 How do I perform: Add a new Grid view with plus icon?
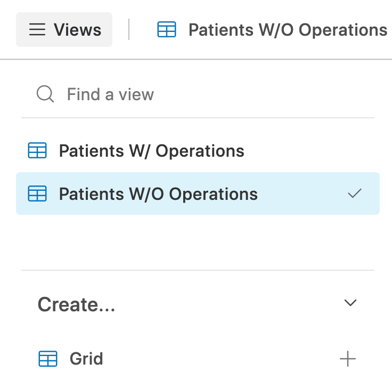pos(348,359)
